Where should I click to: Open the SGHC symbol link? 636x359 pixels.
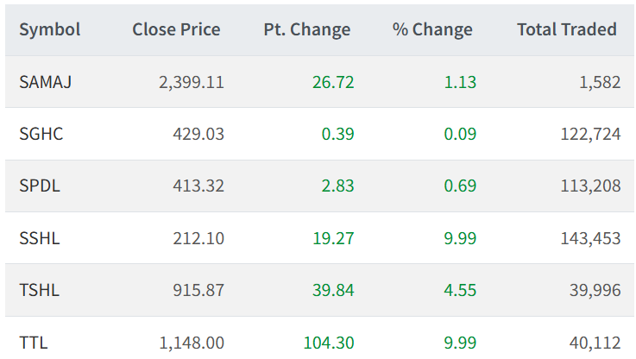click(41, 134)
